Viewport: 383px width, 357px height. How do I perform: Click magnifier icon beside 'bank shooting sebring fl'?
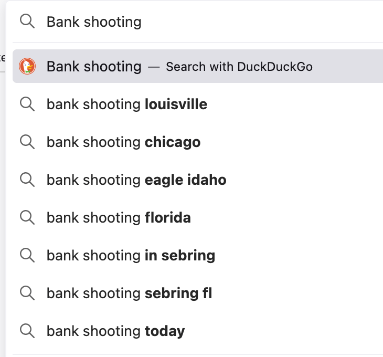27,293
